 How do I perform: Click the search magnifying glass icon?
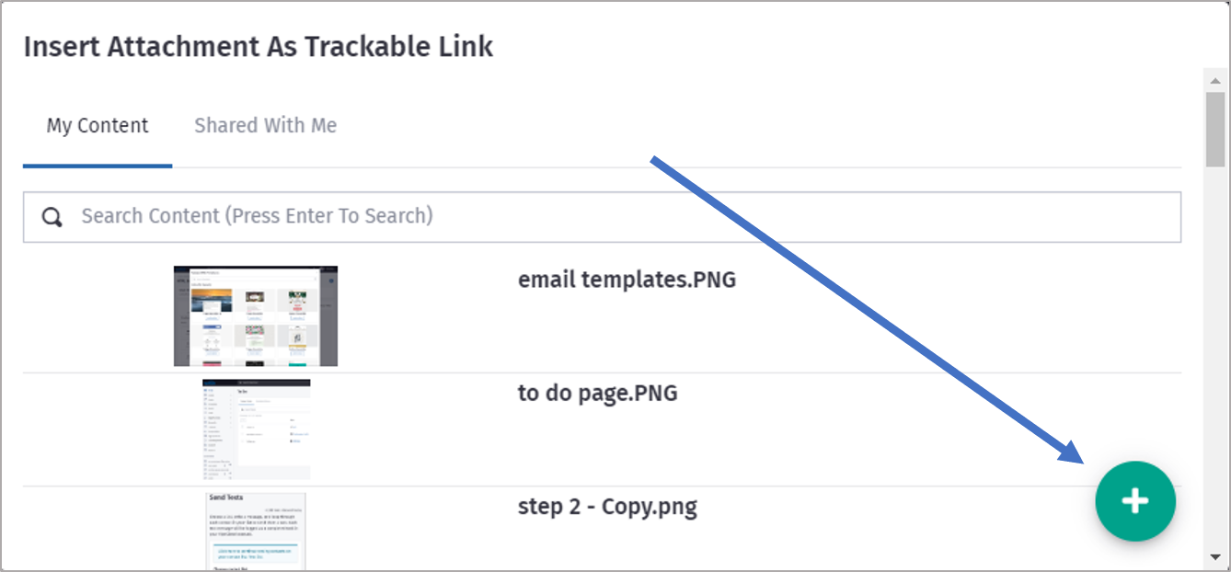click(x=51, y=216)
